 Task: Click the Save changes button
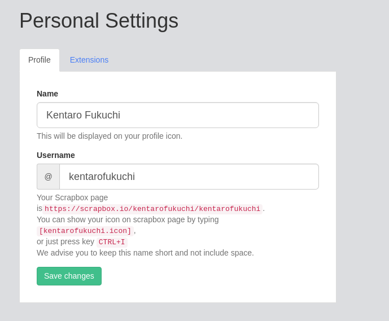click(69, 276)
